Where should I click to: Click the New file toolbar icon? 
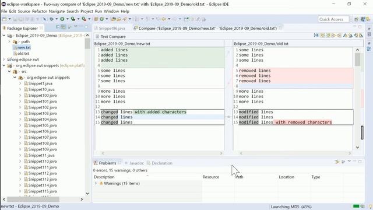pos(4,19)
